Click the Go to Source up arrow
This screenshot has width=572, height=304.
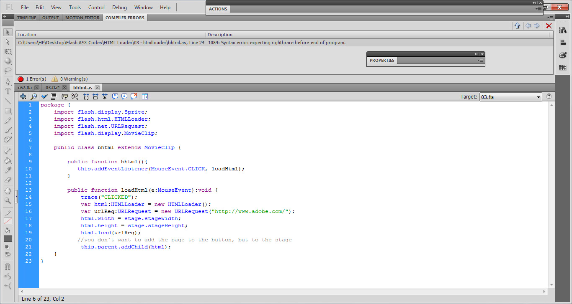517,26
